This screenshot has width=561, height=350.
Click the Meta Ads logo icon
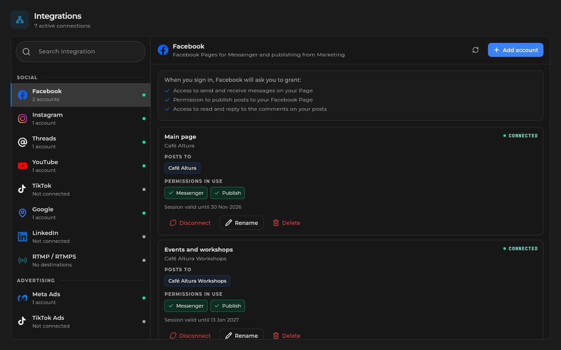tap(22, 298)
